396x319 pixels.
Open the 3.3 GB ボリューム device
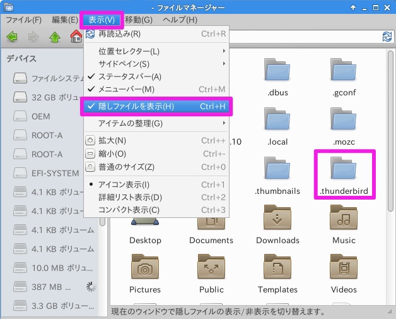[54, 306]
